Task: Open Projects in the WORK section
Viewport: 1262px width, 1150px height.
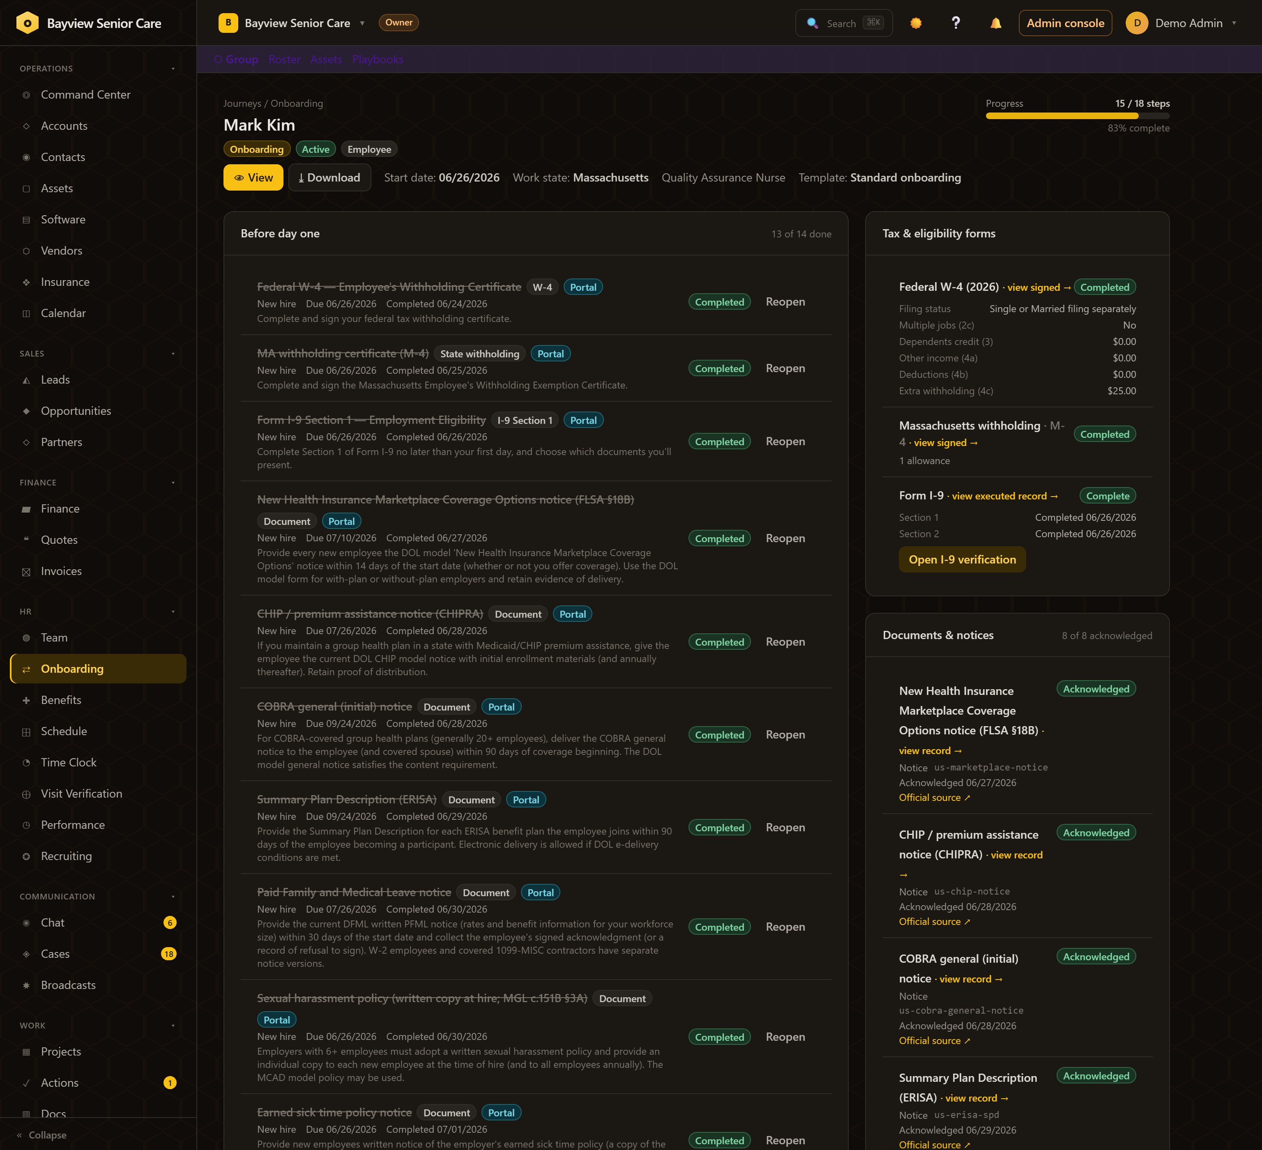Action: [x=98, y=1052]
